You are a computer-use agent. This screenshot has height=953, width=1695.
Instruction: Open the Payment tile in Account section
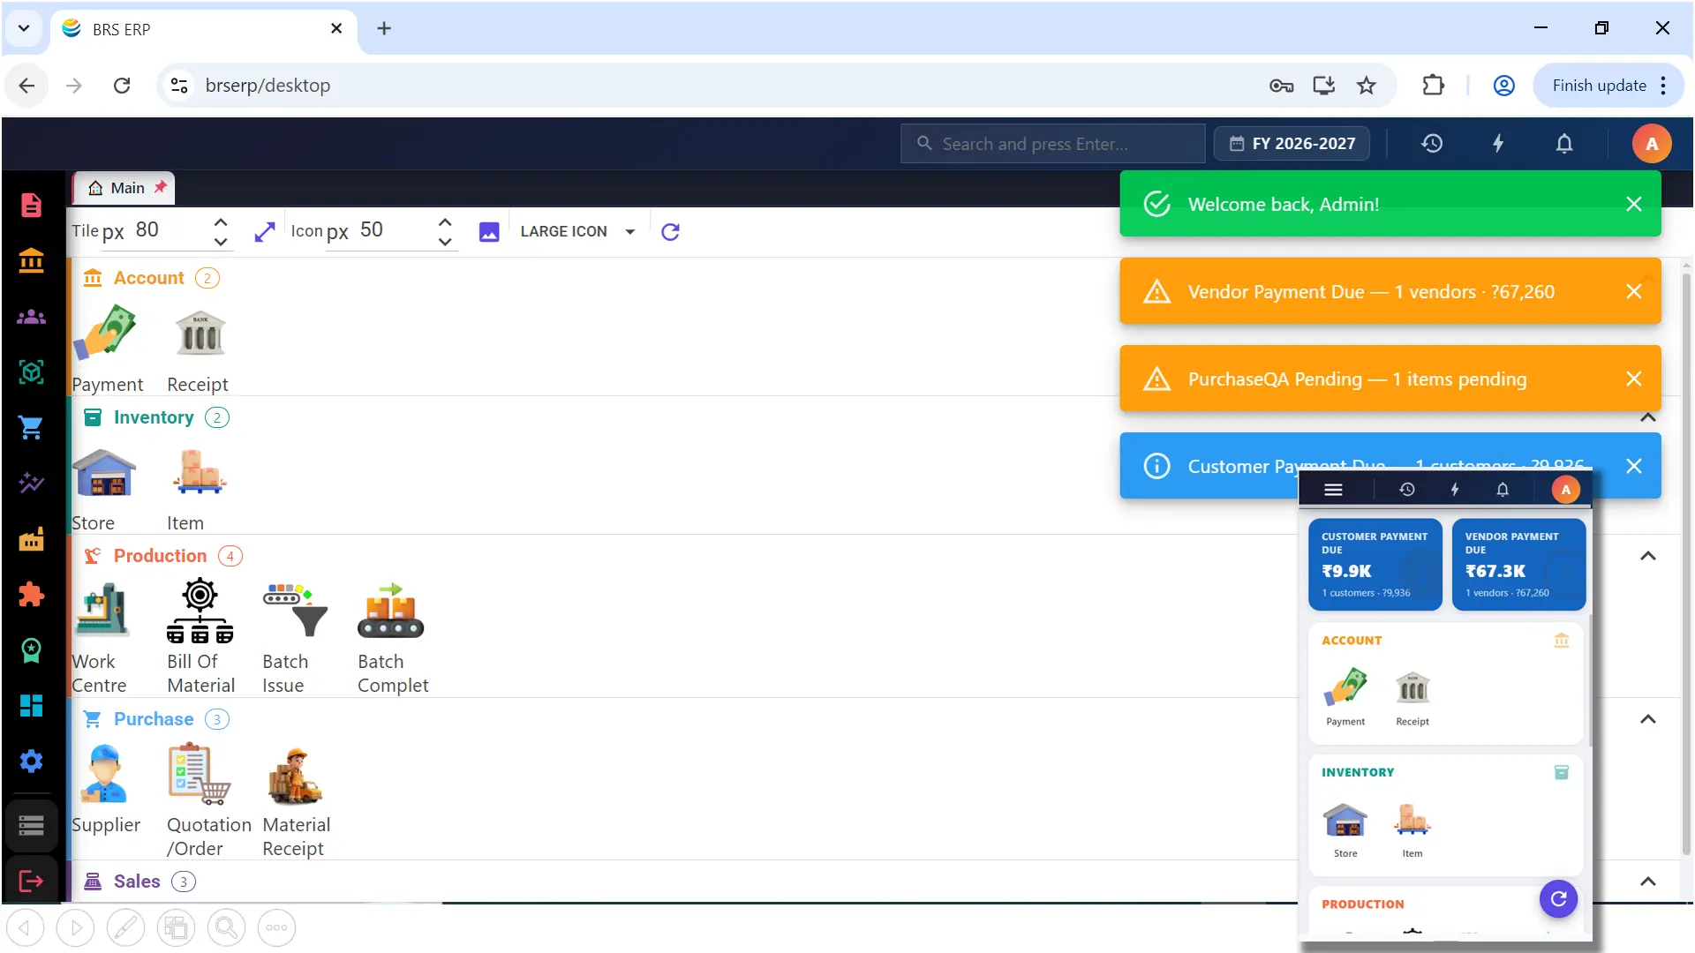pyautogui.click(x=107, y=349)
